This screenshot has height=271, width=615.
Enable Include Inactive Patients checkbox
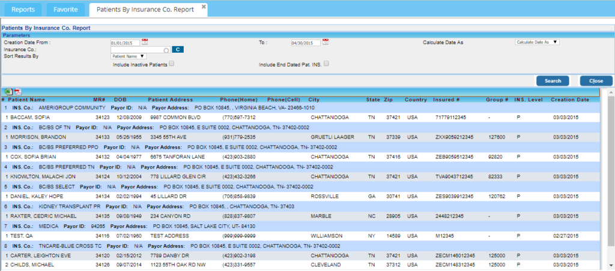pos(172,63)
